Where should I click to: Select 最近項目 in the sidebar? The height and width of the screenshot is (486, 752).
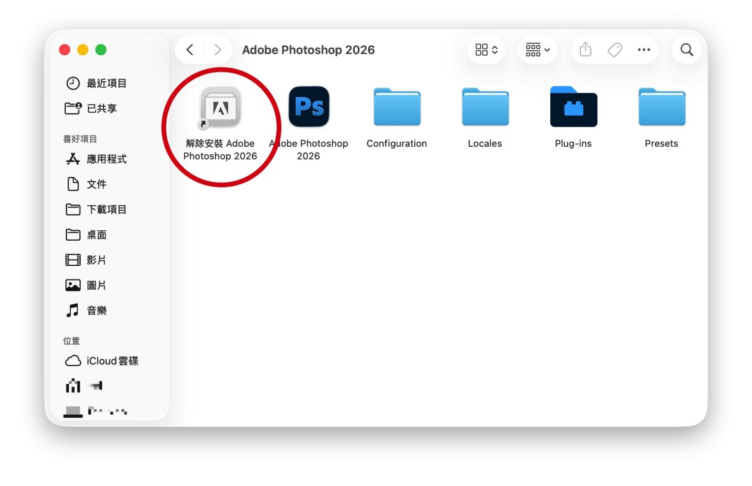pos(97,83)
